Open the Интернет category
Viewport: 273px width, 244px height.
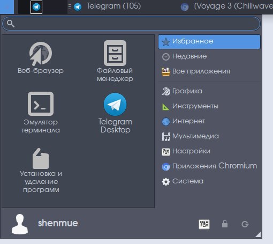point(209,121)
